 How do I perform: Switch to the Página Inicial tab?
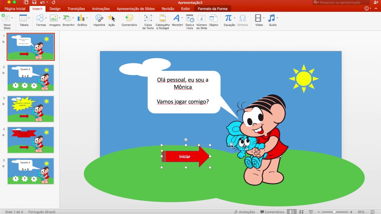coord(15,9)
